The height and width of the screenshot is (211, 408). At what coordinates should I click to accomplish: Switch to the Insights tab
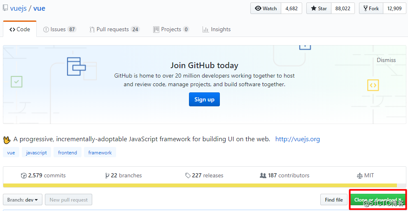pyautogui.click(x=217, y=29)
